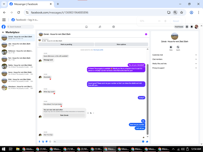Screen dimensions: 203x152
Task: Open the Nakita conversation
Action: point(18,66)
